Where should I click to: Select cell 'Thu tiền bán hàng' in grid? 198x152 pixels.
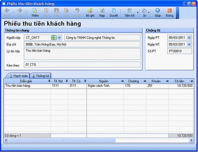27,86
